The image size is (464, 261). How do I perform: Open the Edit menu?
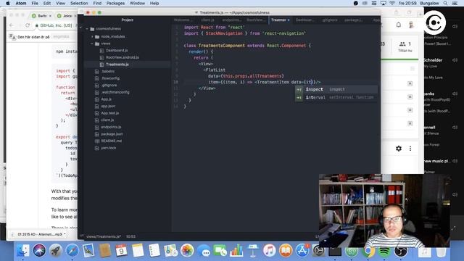coord(46,3)
